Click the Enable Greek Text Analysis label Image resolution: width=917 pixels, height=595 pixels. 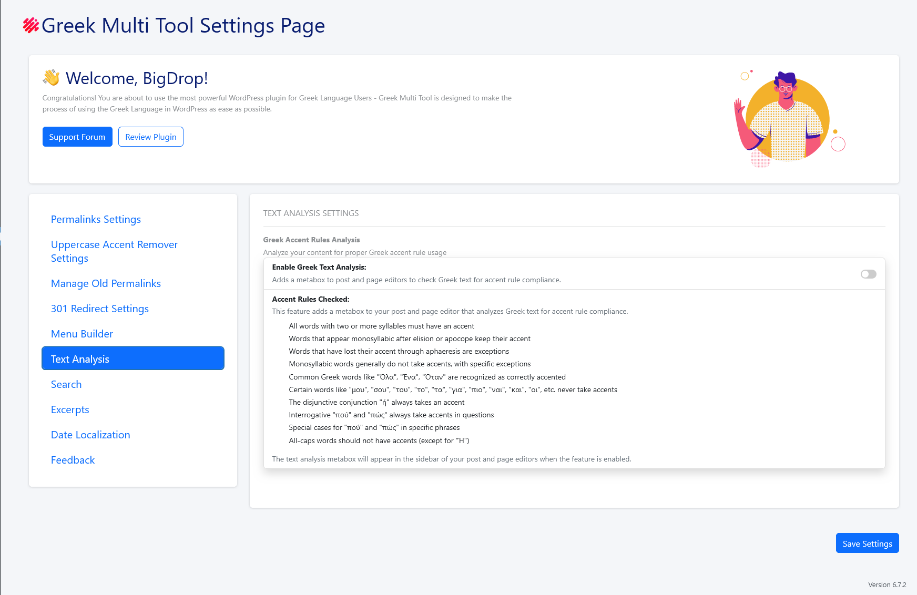[319, 267]
